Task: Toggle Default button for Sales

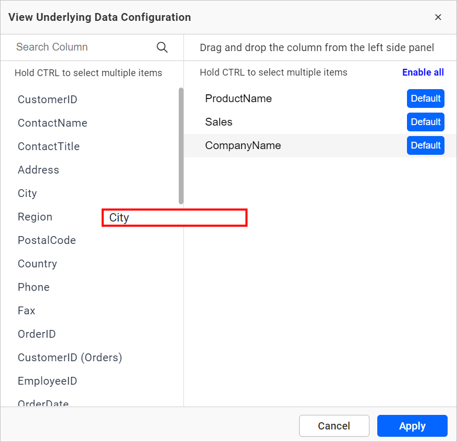Action: click(425, 122)
